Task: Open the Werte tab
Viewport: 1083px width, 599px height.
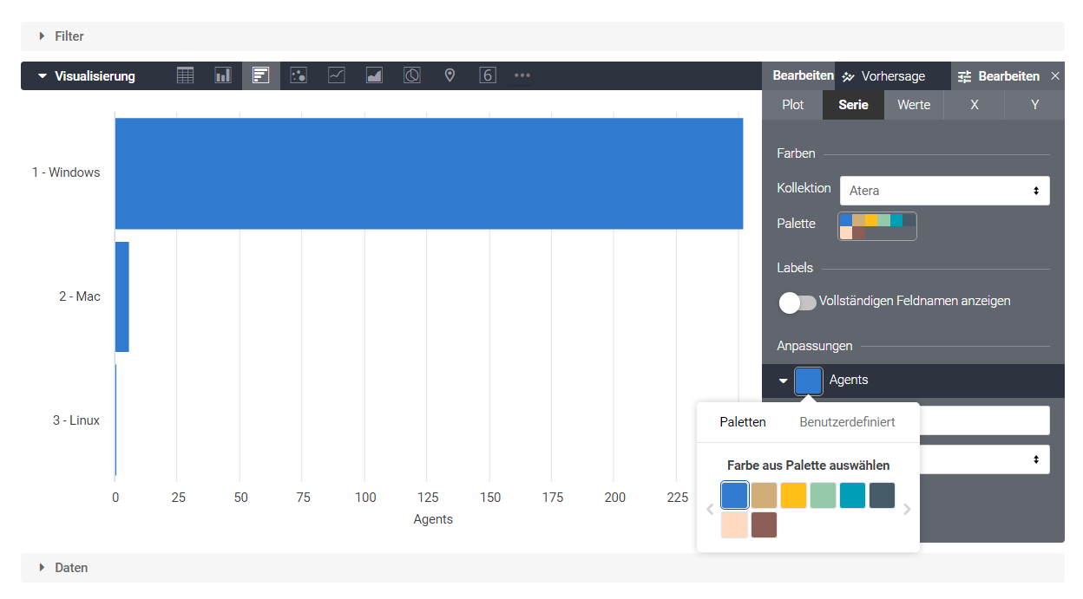Action: pyautogui.click(x=914, y=105)
